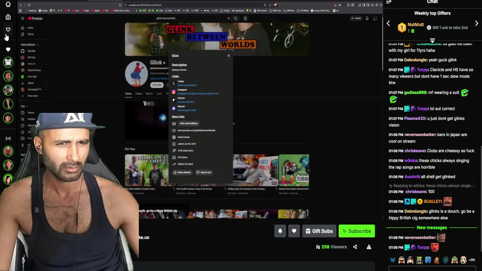Click YouTube Subscribe button under Glink name
The width and height of the screenshot is (482, 271).
tap(157, 85)
